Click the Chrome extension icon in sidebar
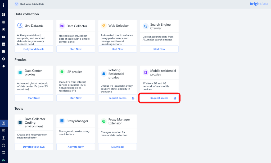This screenshot has width=271, height=163. click(x=4, y=52)
